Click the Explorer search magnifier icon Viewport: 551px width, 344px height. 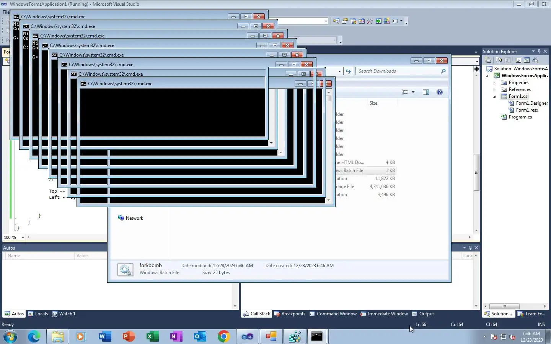point(443,71)
